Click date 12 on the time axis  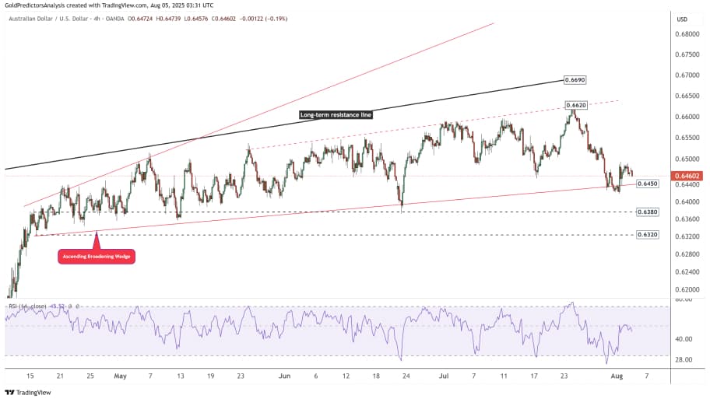click(346, 376)
